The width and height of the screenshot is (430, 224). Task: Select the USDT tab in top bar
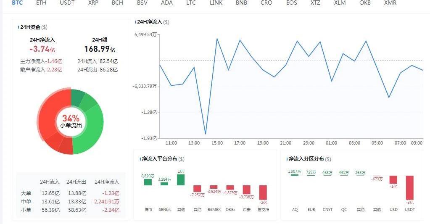pyautogui.click(x=67, y=3)
